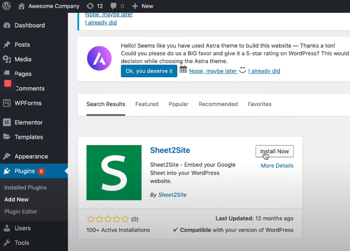Open Plugin Editor submenu

[x=21, y=212]
